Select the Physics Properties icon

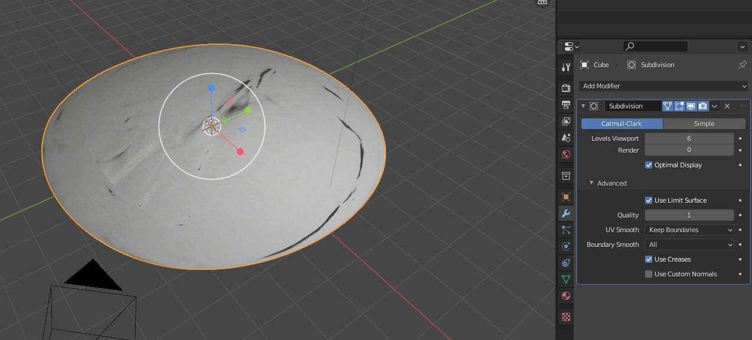(x=565, y=246)
